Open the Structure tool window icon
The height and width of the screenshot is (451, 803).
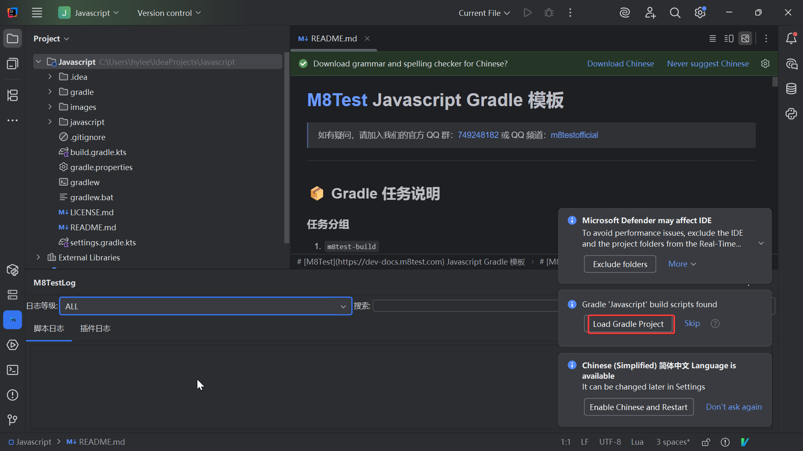(x=13, y=95)
